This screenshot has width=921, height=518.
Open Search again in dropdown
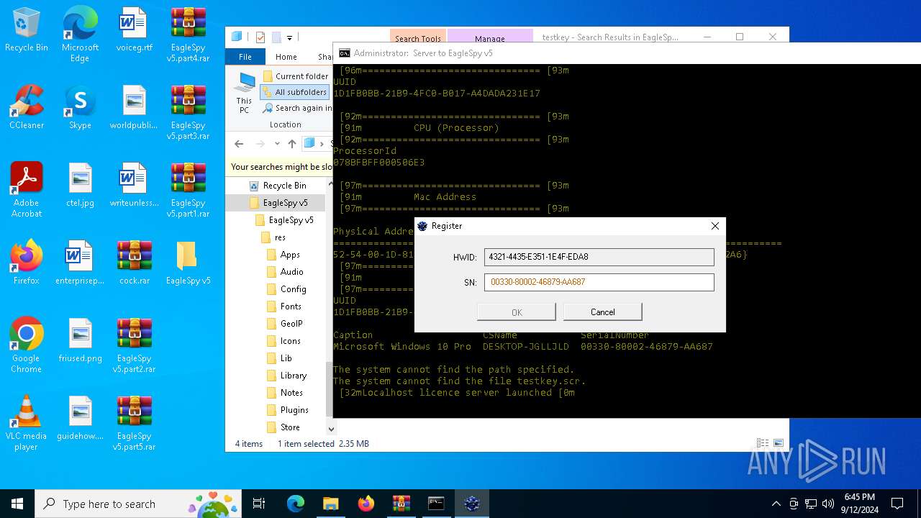297,108
